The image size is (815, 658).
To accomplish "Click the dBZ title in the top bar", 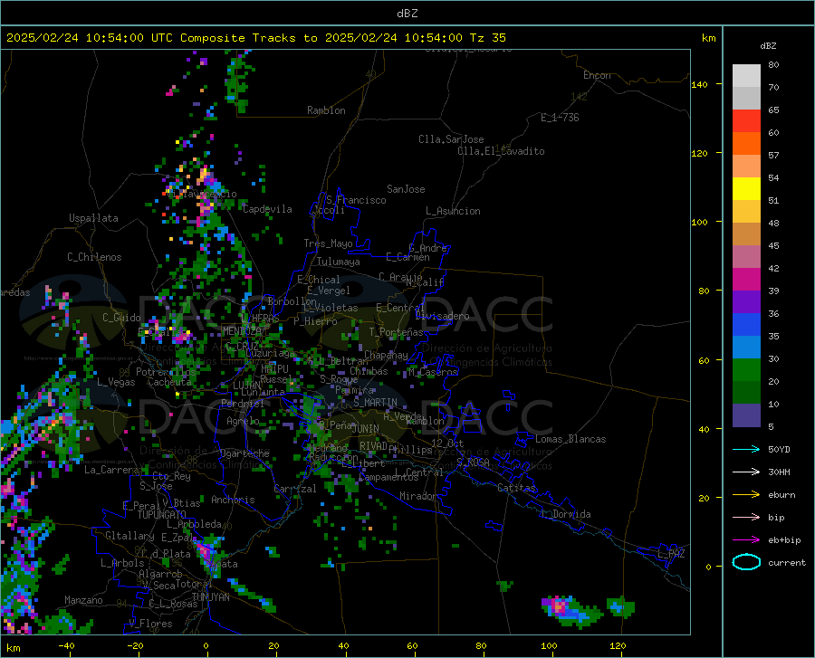I will point(407,14).
